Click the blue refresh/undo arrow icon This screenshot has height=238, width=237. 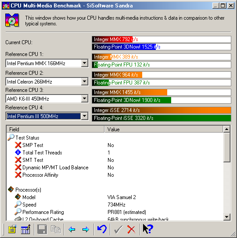(102, 229)
